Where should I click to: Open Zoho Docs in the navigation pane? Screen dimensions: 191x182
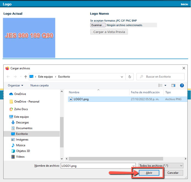[x=21, y=109]
